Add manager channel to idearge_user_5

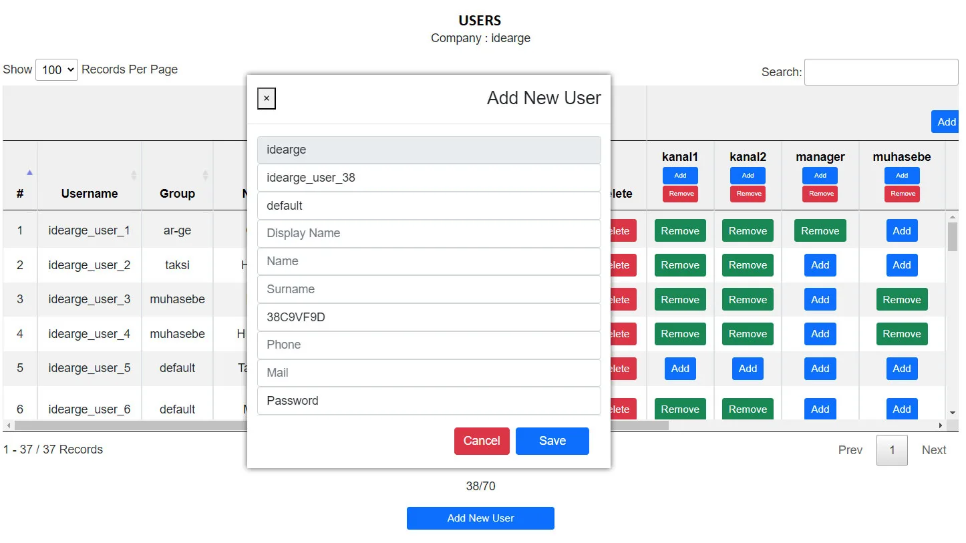[x=820, y=369]
